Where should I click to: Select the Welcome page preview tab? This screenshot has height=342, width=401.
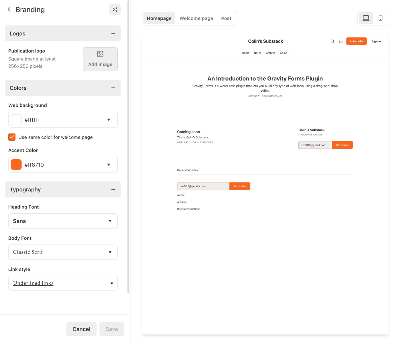click(x=196, y=18)
